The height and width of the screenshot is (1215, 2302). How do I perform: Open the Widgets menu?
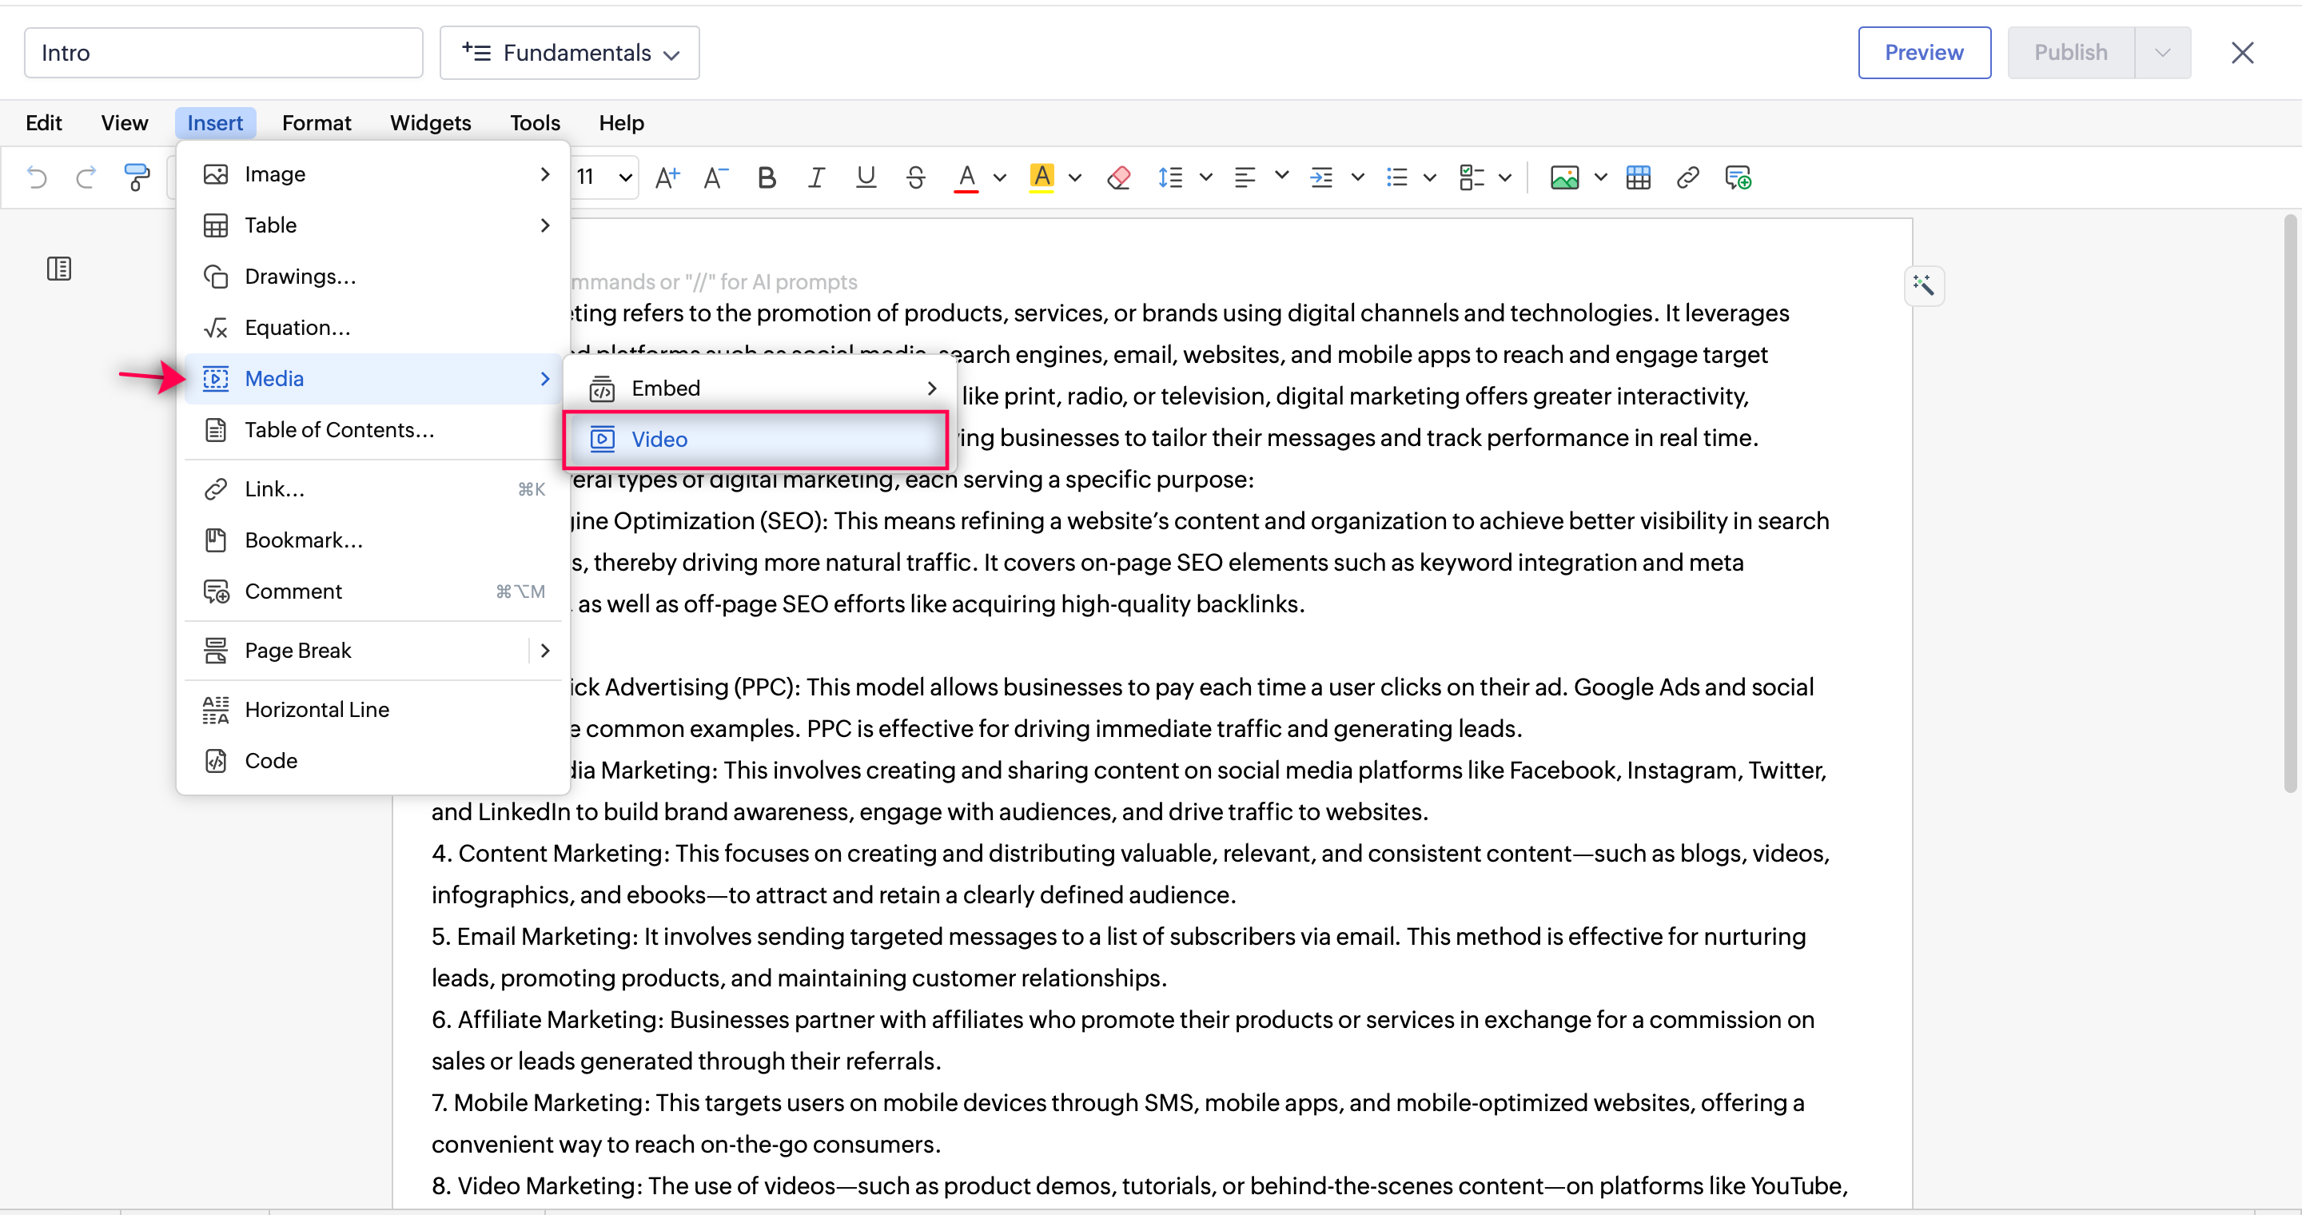click(430, 123)
